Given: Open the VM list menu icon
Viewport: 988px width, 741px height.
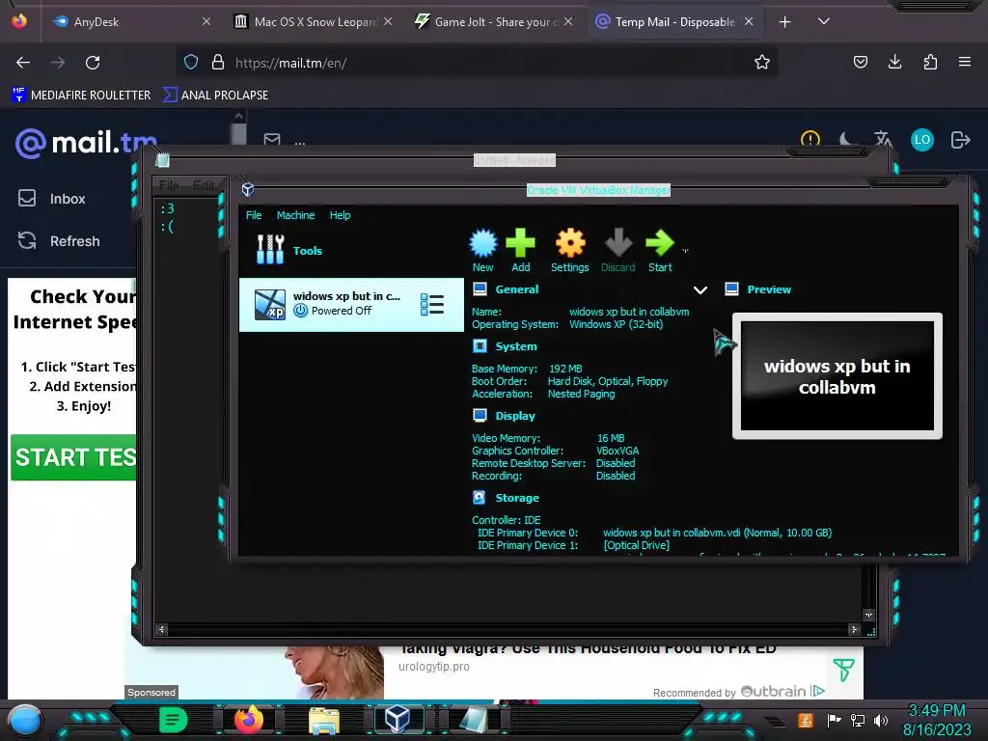Looking at the screenshot, I should 432,304.
